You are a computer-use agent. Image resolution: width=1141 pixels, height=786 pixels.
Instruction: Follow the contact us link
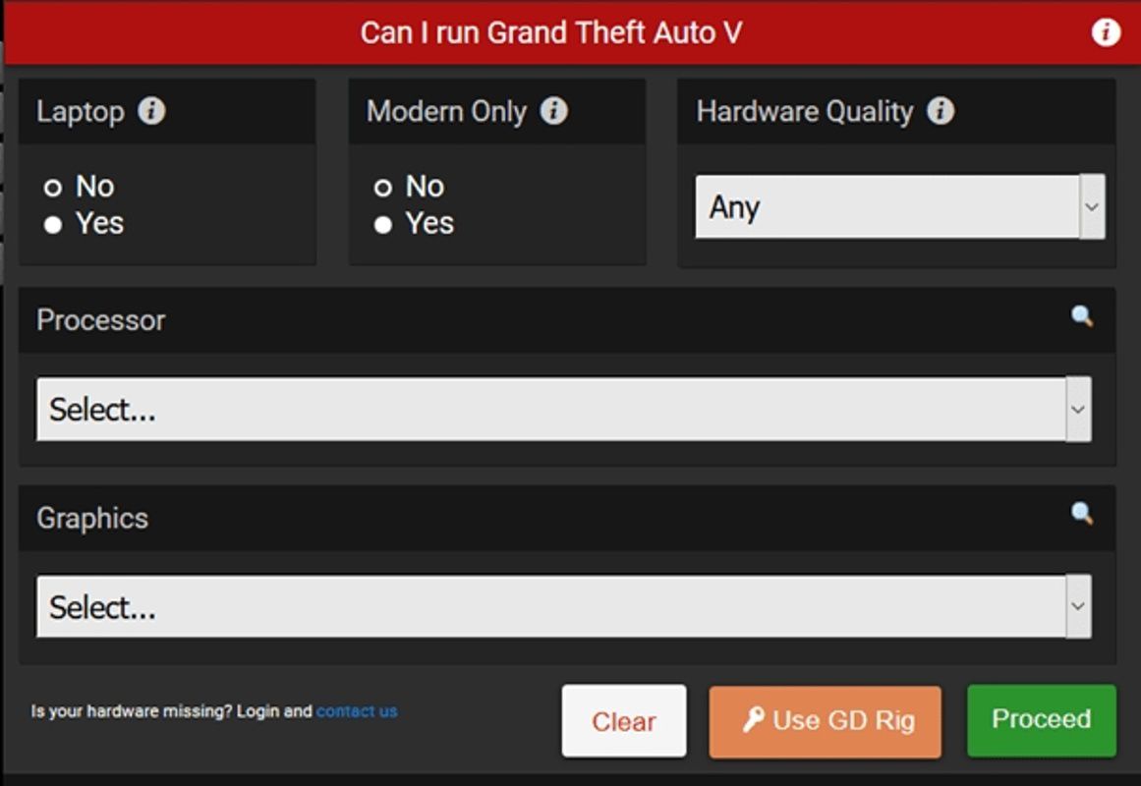357,711
